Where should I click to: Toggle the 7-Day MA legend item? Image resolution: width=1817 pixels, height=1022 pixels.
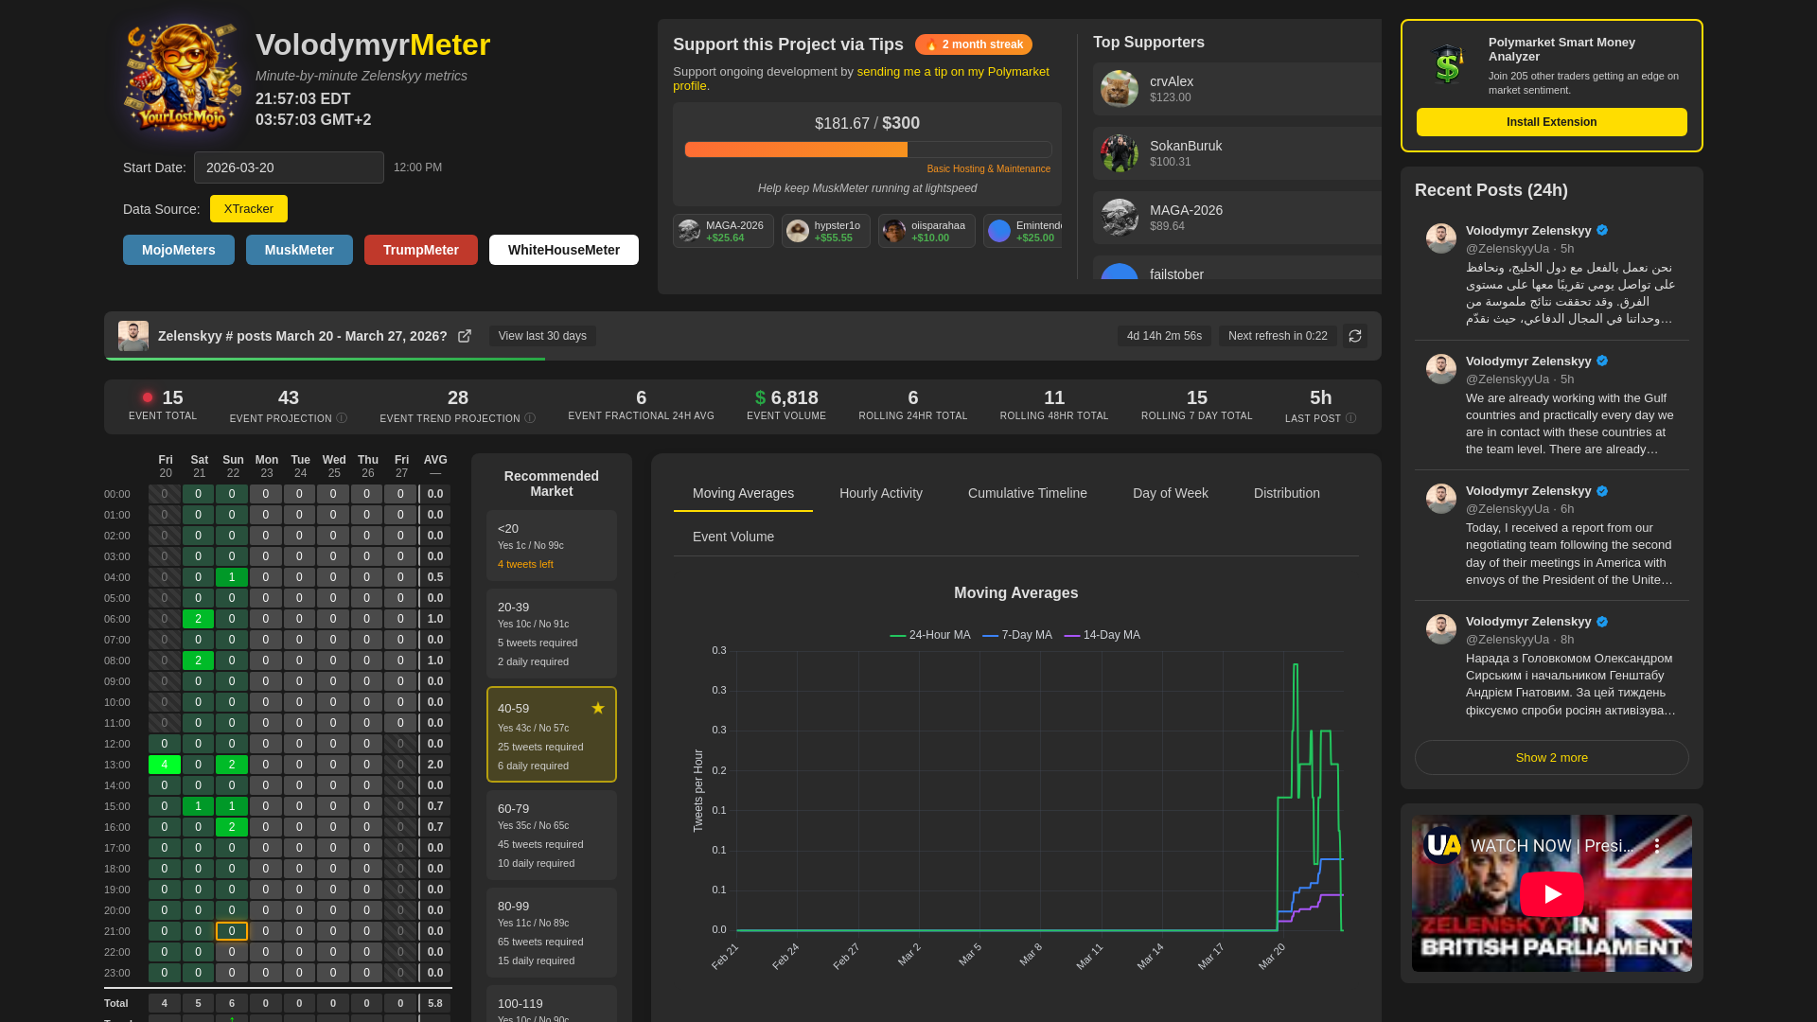pos(1017,635)
